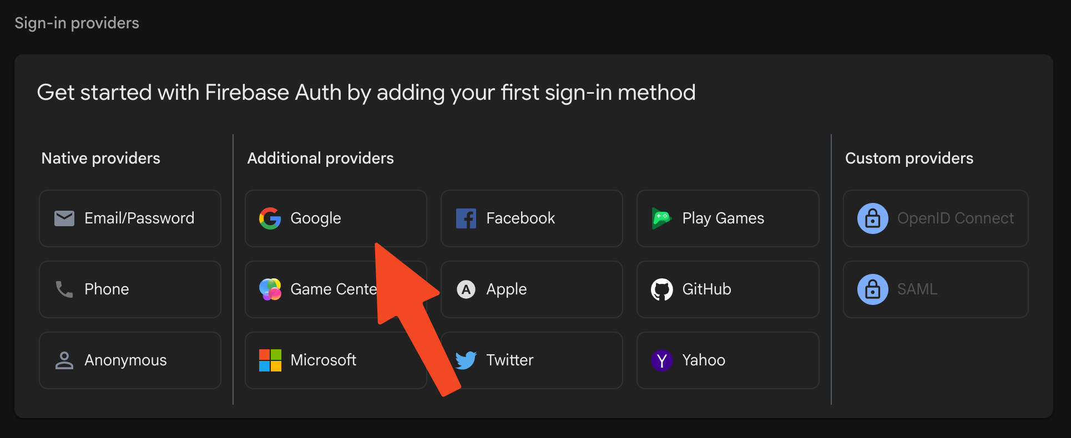Click the envelope icon for Email/Password

64,218
